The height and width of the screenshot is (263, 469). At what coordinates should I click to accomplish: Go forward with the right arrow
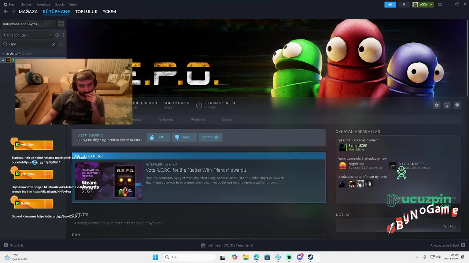pyautogui.click(x=13, y=12)
